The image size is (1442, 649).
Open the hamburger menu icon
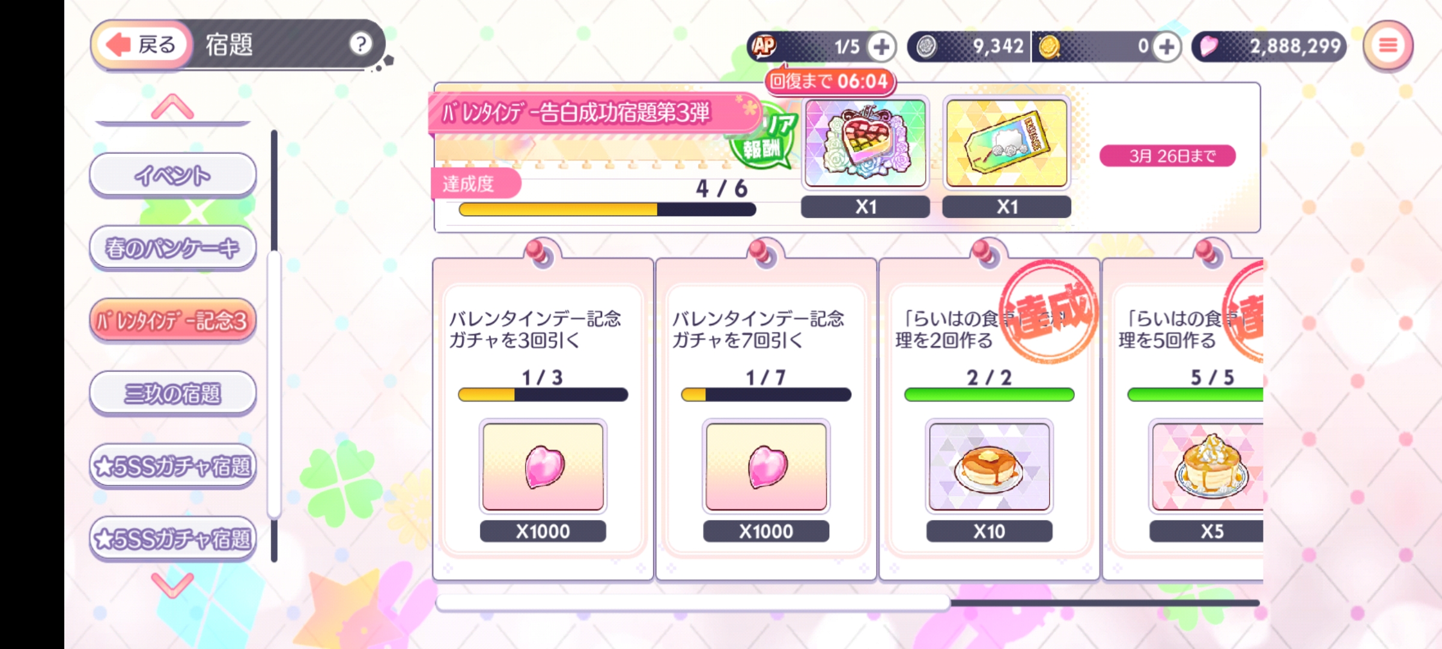pyautogui.click(x=1388, y=45)
